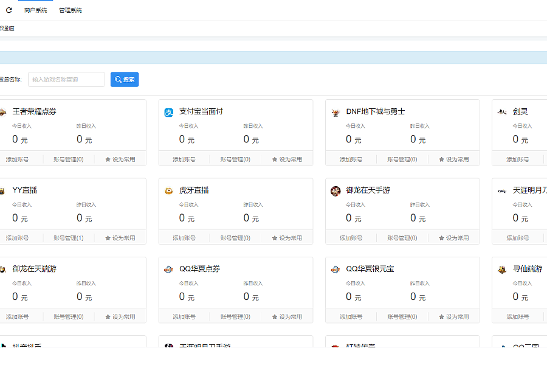Click the DNF地下城与勇士 game icon

pos(335,113)
